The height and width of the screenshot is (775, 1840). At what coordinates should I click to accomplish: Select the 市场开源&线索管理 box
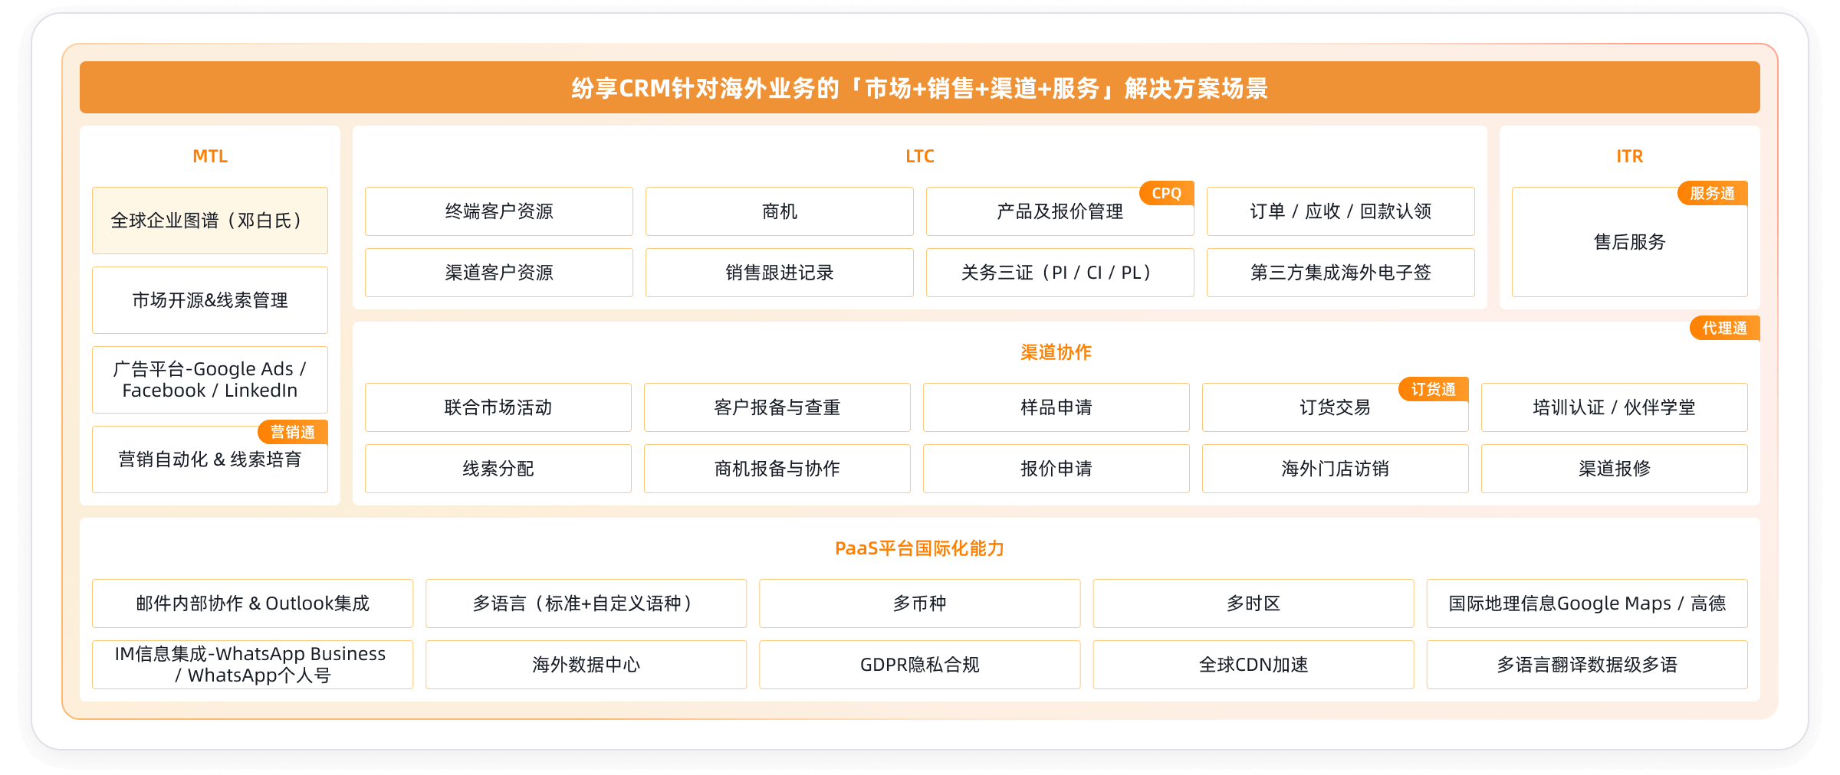pos(209,300)
